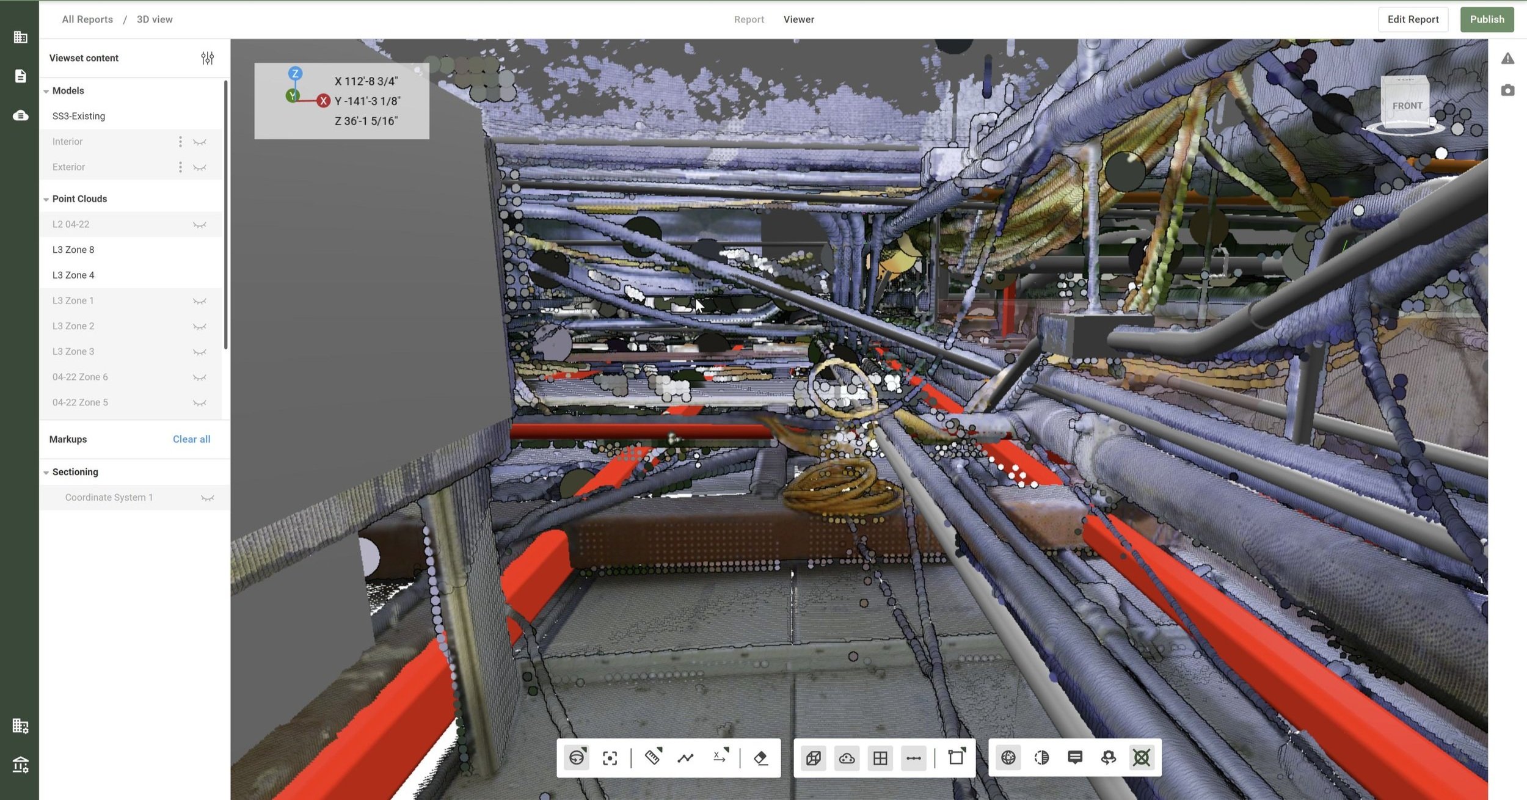
Task: Click the FRONT face of view cube
Action: (1407, 106)
